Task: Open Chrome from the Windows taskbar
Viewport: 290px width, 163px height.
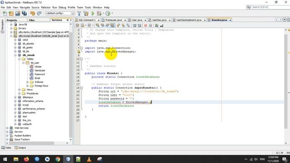Action: pyautogui.click(x=58, y=159)
